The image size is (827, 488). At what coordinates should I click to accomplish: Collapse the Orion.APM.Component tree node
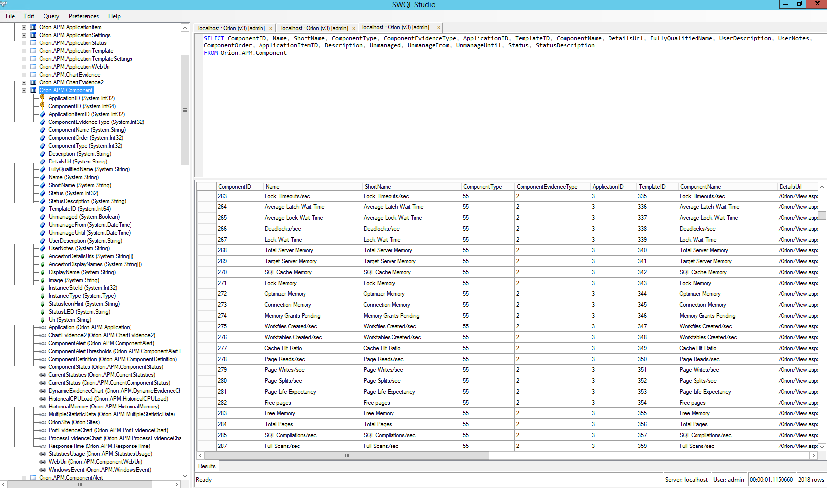click(x=24, y=90)
